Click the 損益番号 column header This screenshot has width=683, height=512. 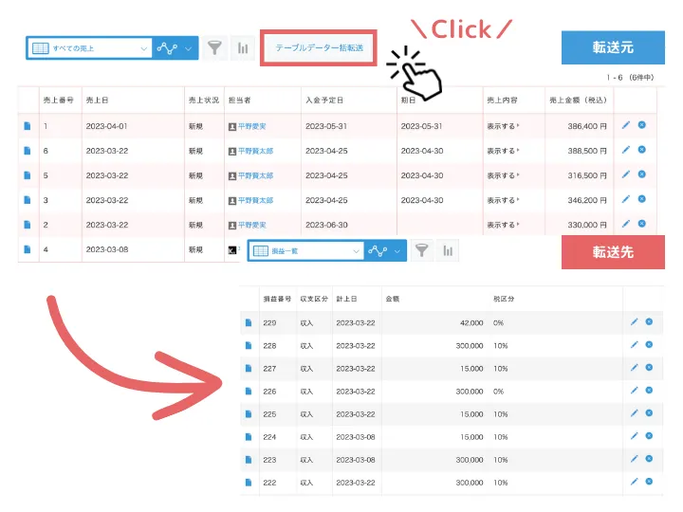click(275, 299)
